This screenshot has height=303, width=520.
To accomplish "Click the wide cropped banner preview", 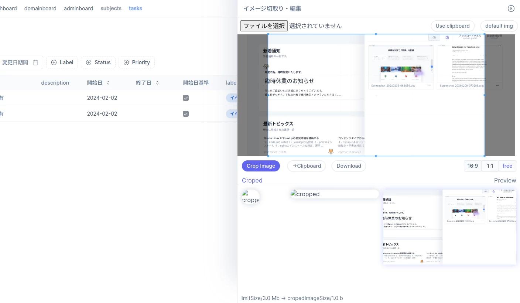I will click(x=335, y=194).
